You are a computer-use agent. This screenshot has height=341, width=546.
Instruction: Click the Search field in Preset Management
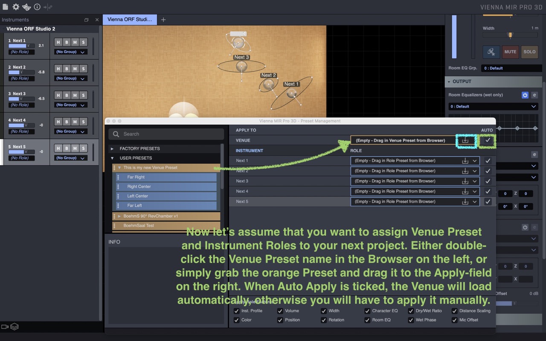click(166, 134)
